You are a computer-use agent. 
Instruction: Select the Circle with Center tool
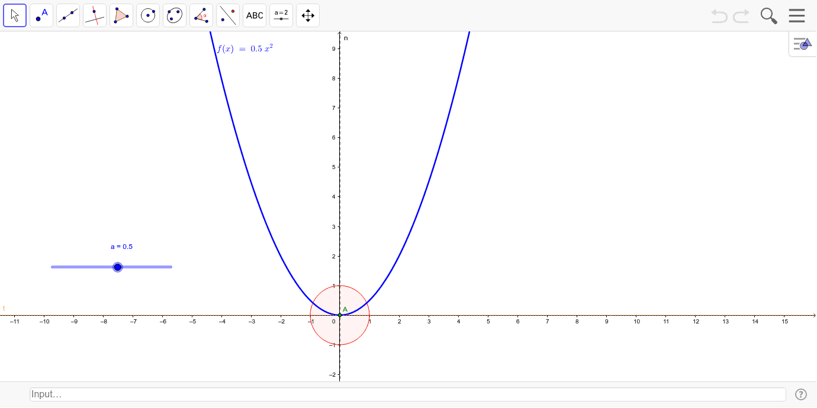148,15
